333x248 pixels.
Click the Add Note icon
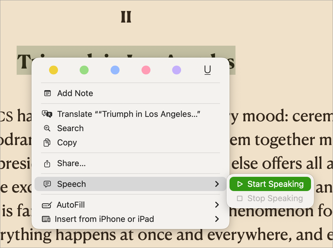coord(47,93)
